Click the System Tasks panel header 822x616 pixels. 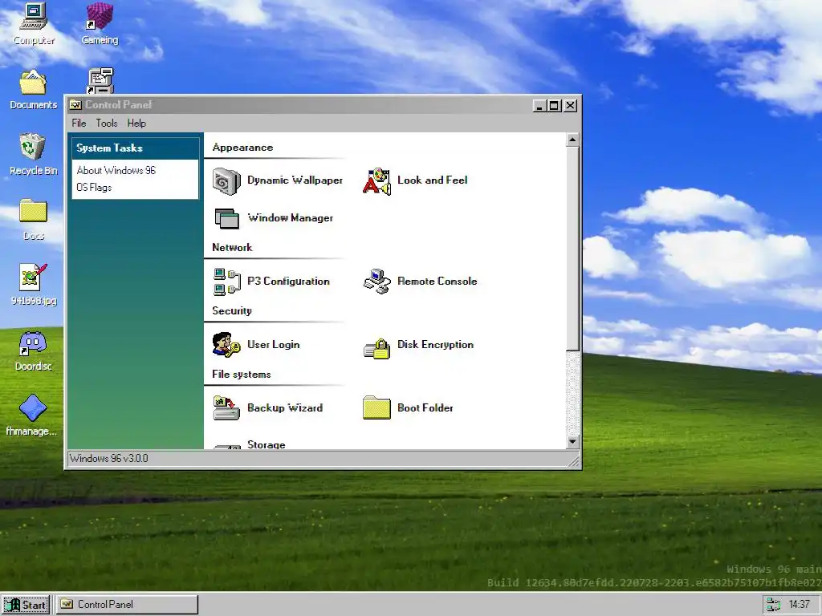135,148
